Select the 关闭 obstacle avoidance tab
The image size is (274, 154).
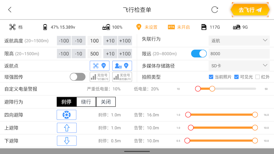point(106,102)
